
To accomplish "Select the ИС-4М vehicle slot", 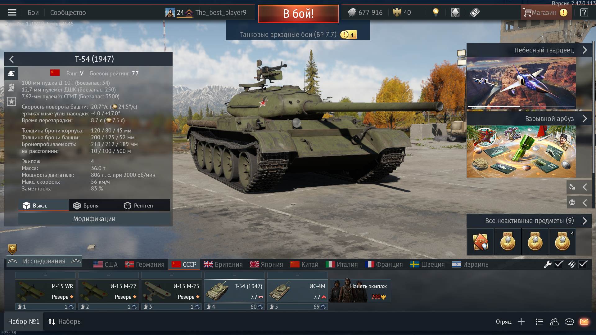I will click(297, 291).
